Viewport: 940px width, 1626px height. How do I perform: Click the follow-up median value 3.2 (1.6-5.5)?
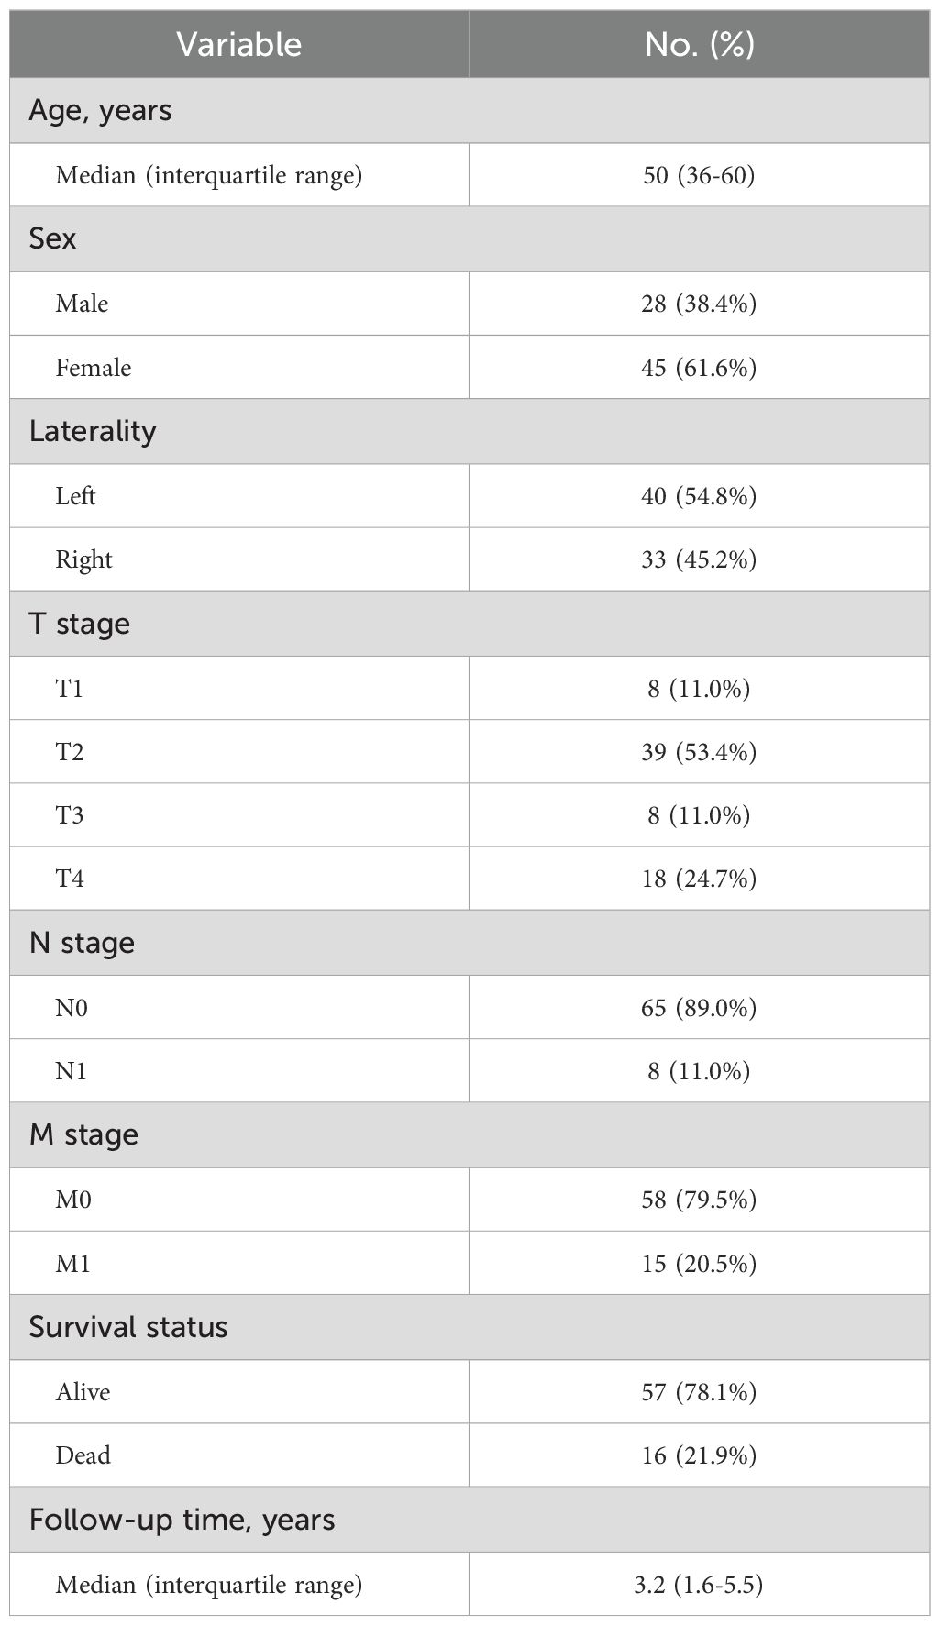[x=699, y=1584]
